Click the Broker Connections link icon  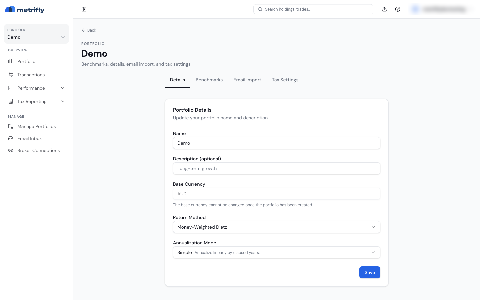(x=11, y=150)
